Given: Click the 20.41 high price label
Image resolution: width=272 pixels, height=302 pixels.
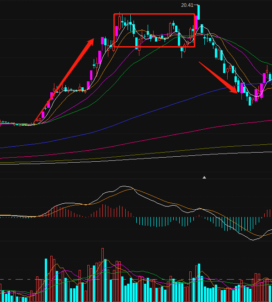Looking at the screenshot, I should [187, 5].
